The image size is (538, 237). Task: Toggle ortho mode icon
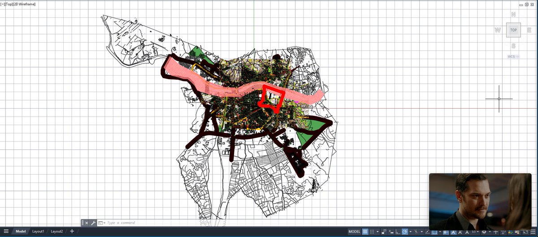[x=397, y=232]
